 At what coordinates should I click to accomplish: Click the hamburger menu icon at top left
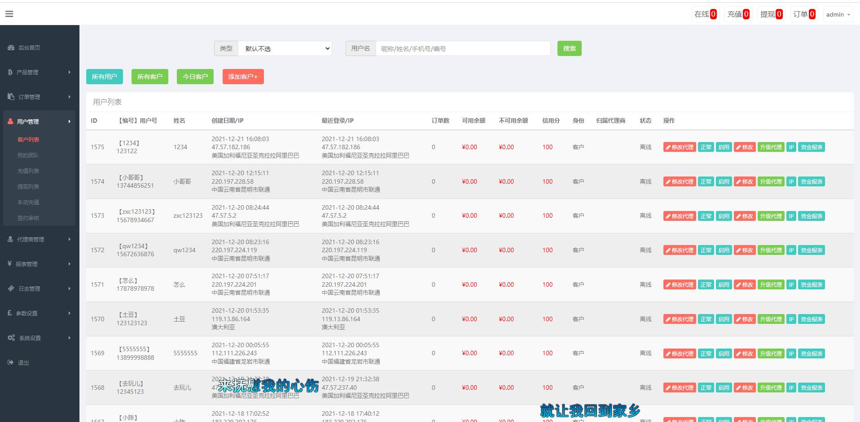(x=9, y=14)
